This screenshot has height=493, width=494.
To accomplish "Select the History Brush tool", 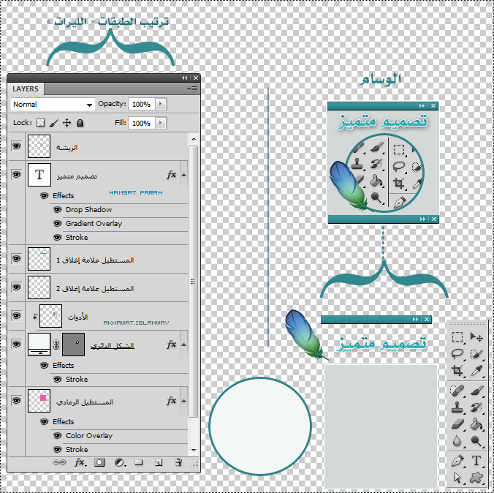I will [477, 407].
